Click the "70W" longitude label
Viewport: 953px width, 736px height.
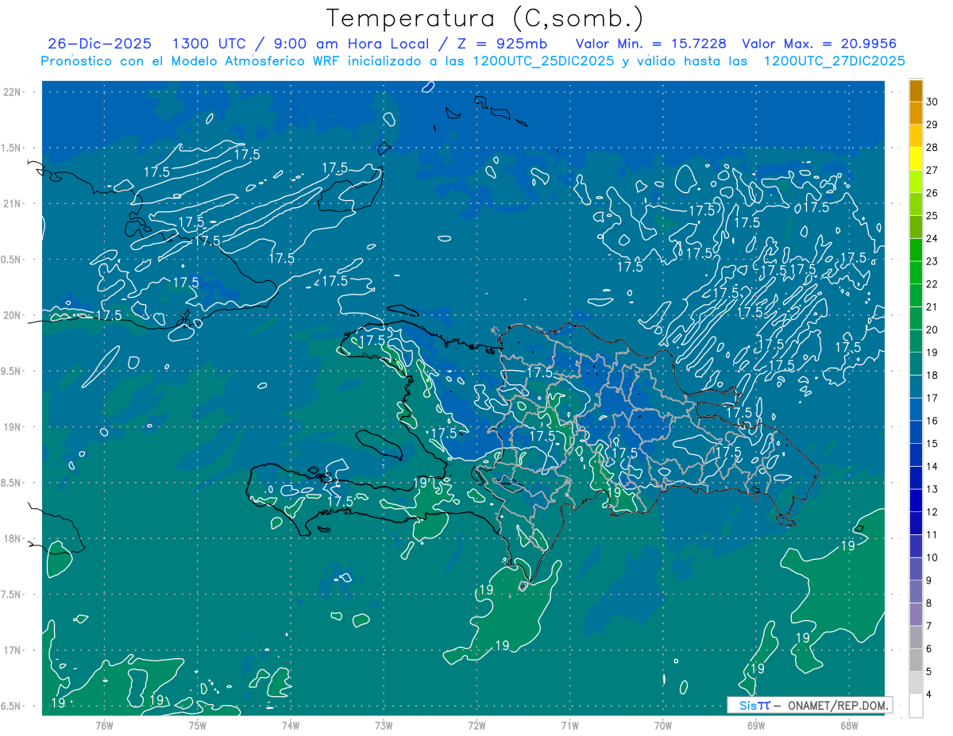coord(663,725)
